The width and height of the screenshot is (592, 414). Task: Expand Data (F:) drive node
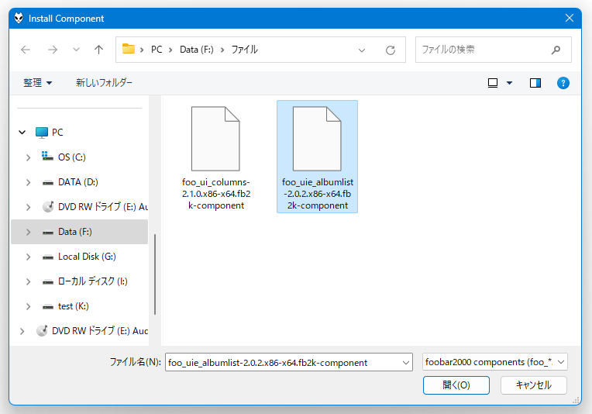tap(29, 232)
